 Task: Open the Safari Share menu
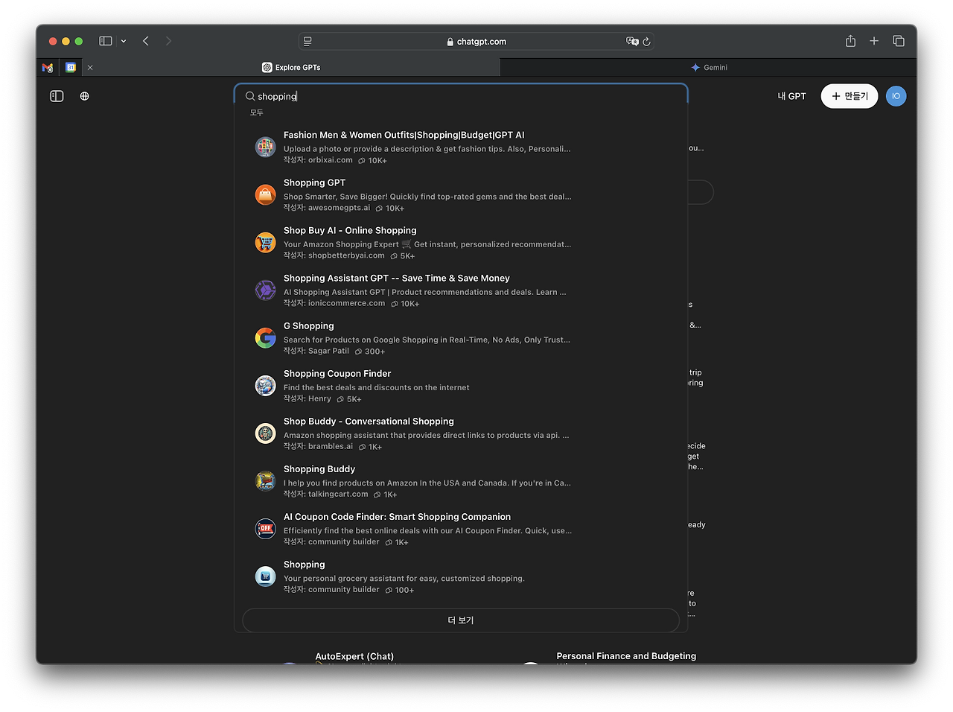(850, 41)
